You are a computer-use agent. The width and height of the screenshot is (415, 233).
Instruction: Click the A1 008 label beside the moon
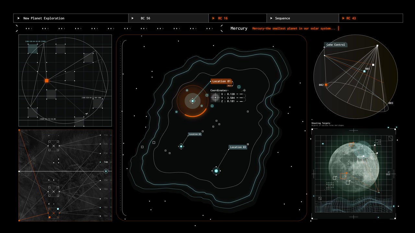point(388,173)
